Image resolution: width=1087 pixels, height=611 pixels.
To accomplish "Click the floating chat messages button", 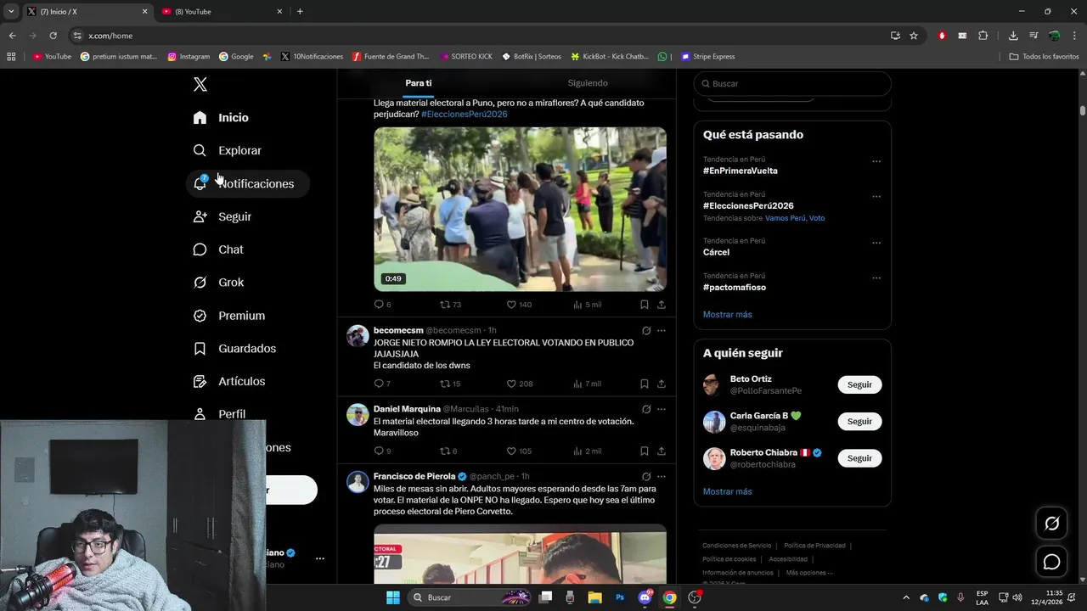I will point(1051,562).
